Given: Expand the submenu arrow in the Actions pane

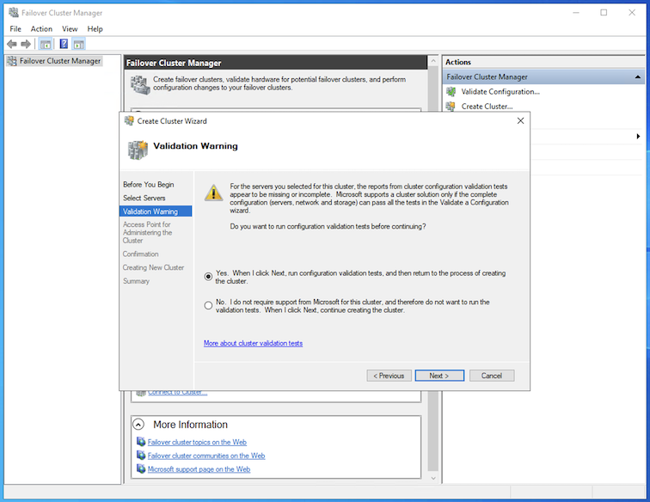Looking at the screenshot, I should [x=638, y=137].
